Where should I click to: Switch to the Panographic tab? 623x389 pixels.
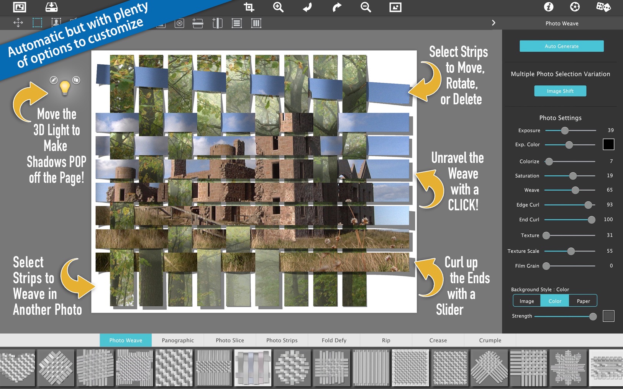(177, 340)
